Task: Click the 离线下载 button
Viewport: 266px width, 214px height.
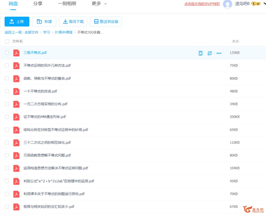Action: [73, 21]
